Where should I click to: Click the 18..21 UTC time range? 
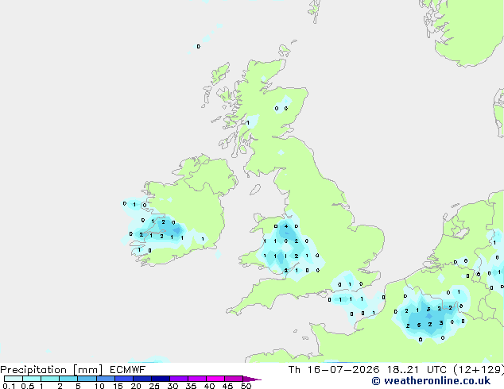(x=417, y=370)
